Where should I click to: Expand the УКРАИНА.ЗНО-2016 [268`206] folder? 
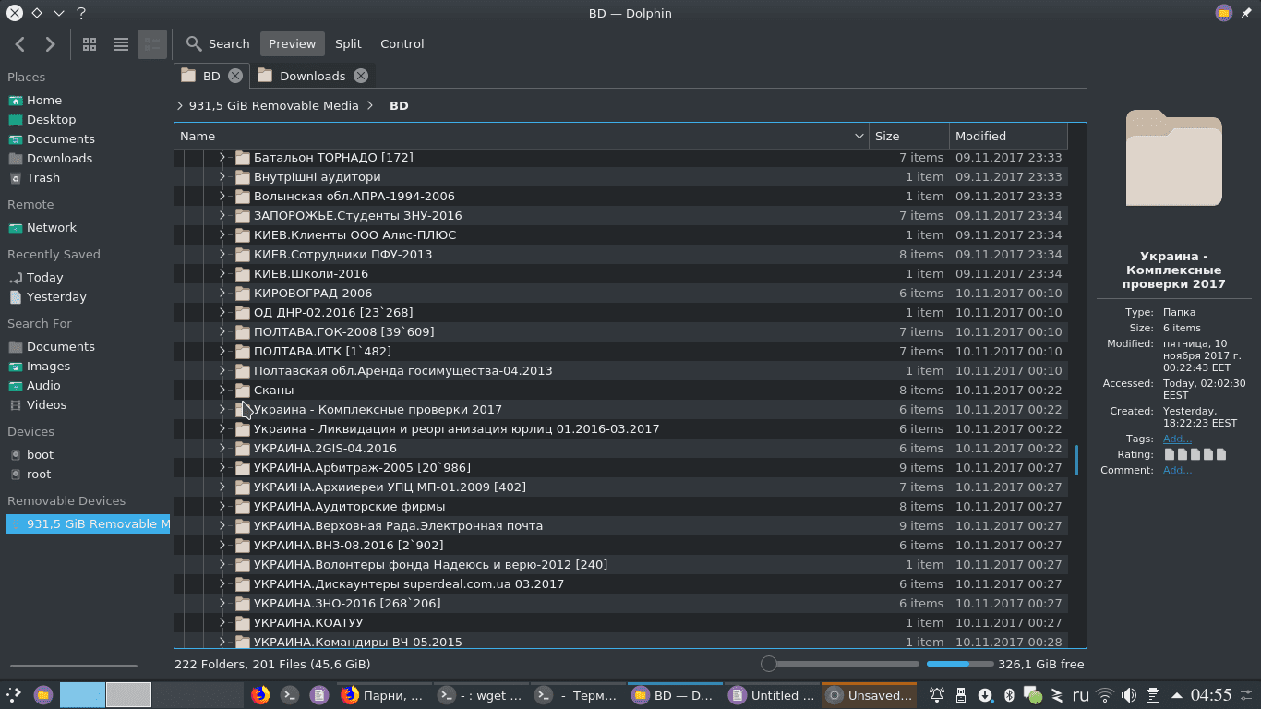click(x=222, y=603)
